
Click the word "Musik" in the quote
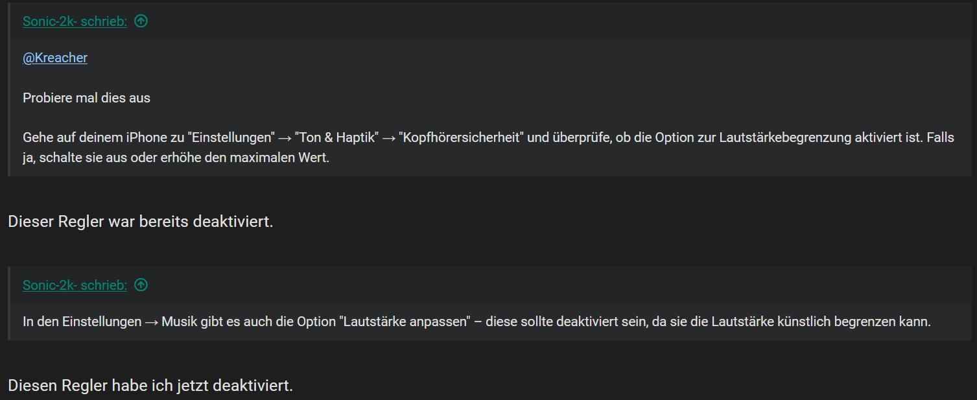point(178,322)
